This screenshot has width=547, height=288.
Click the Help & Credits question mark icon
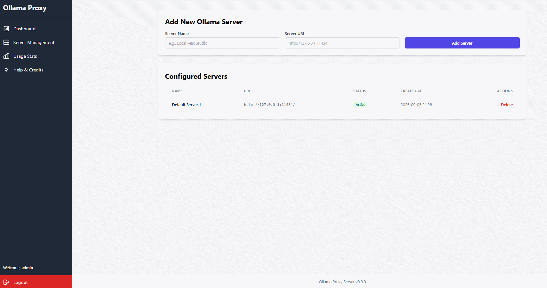click(x=6, y=70)
